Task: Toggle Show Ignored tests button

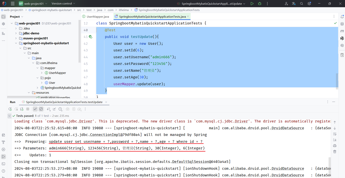Action: pyautogui.click(x=41, y=109)
